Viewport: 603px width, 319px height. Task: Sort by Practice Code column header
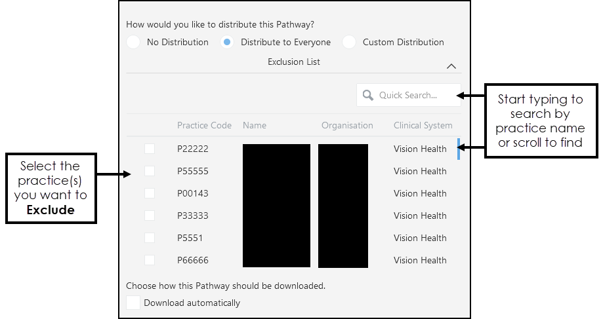(204, 126)
